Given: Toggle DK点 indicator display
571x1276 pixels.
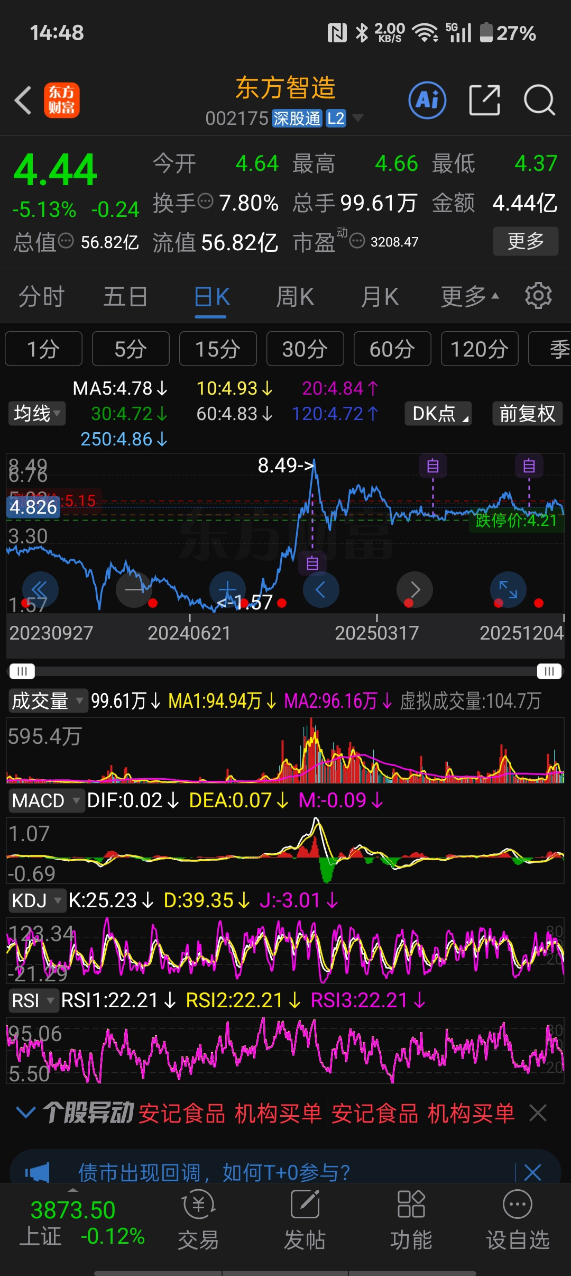Looking at the screenshot, I should tap(438, 414).
